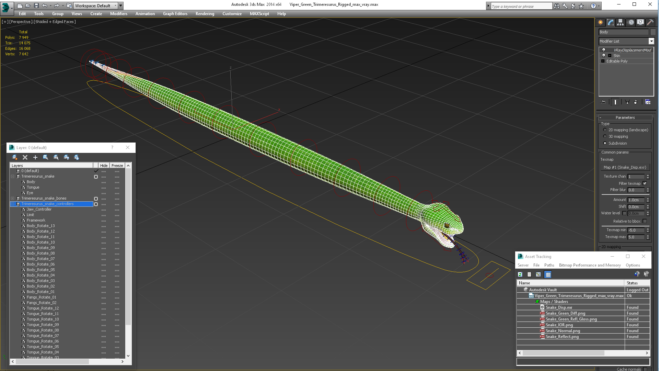Open Bitmap Performance and Memory menu
This screenshot has width=659, height=371.
tap(590, 265)
